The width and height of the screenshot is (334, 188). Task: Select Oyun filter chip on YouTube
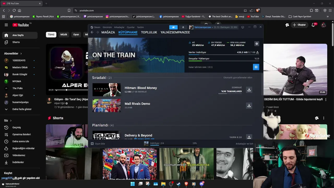coord(76,34)
